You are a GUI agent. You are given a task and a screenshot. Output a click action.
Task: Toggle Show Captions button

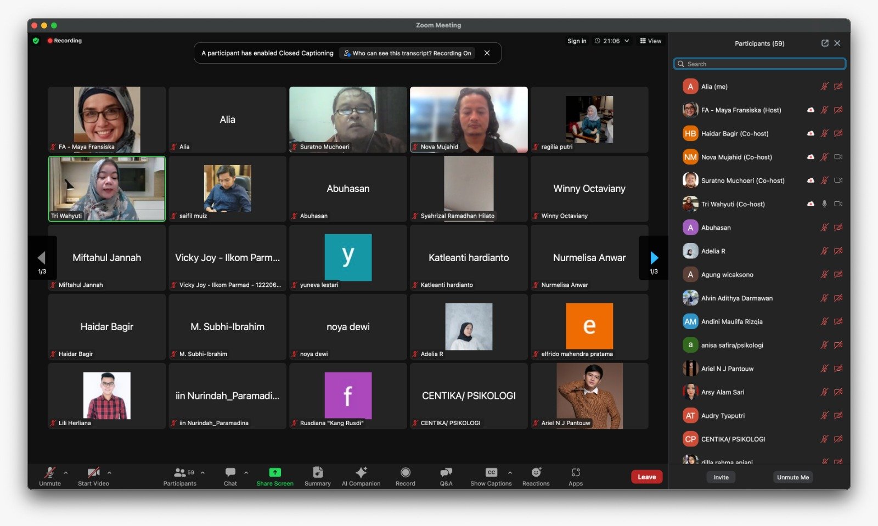(x=491, y=473)
